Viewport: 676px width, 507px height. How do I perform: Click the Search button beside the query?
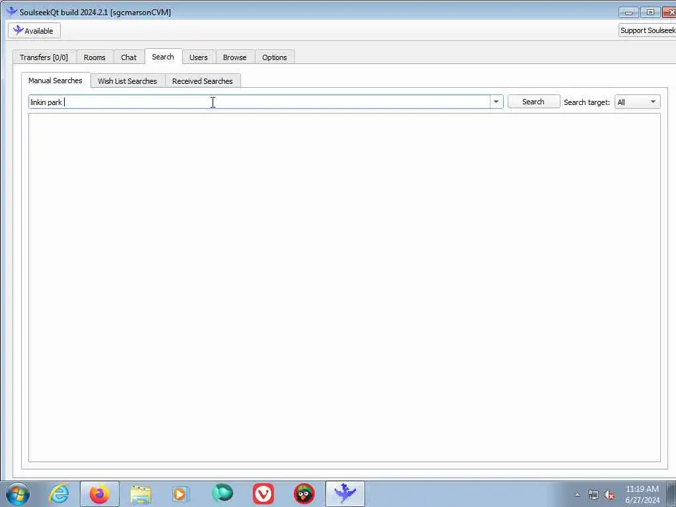533,102
